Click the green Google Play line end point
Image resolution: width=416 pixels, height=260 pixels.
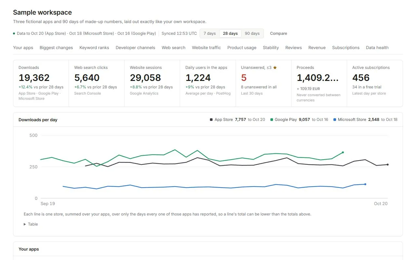point(343,152)
